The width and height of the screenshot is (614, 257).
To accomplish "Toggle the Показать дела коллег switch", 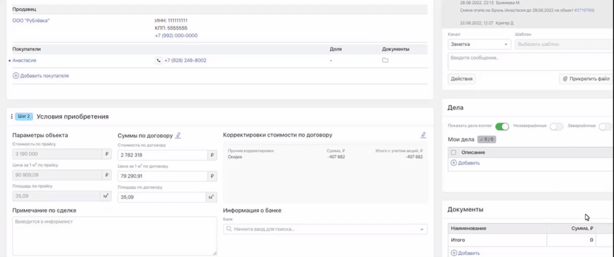I will point(502,126).
